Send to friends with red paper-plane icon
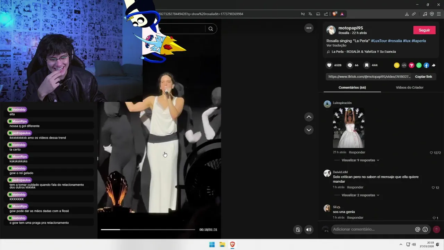The width and height of the screenshot is (444, 250). click(x=411, y=65)
